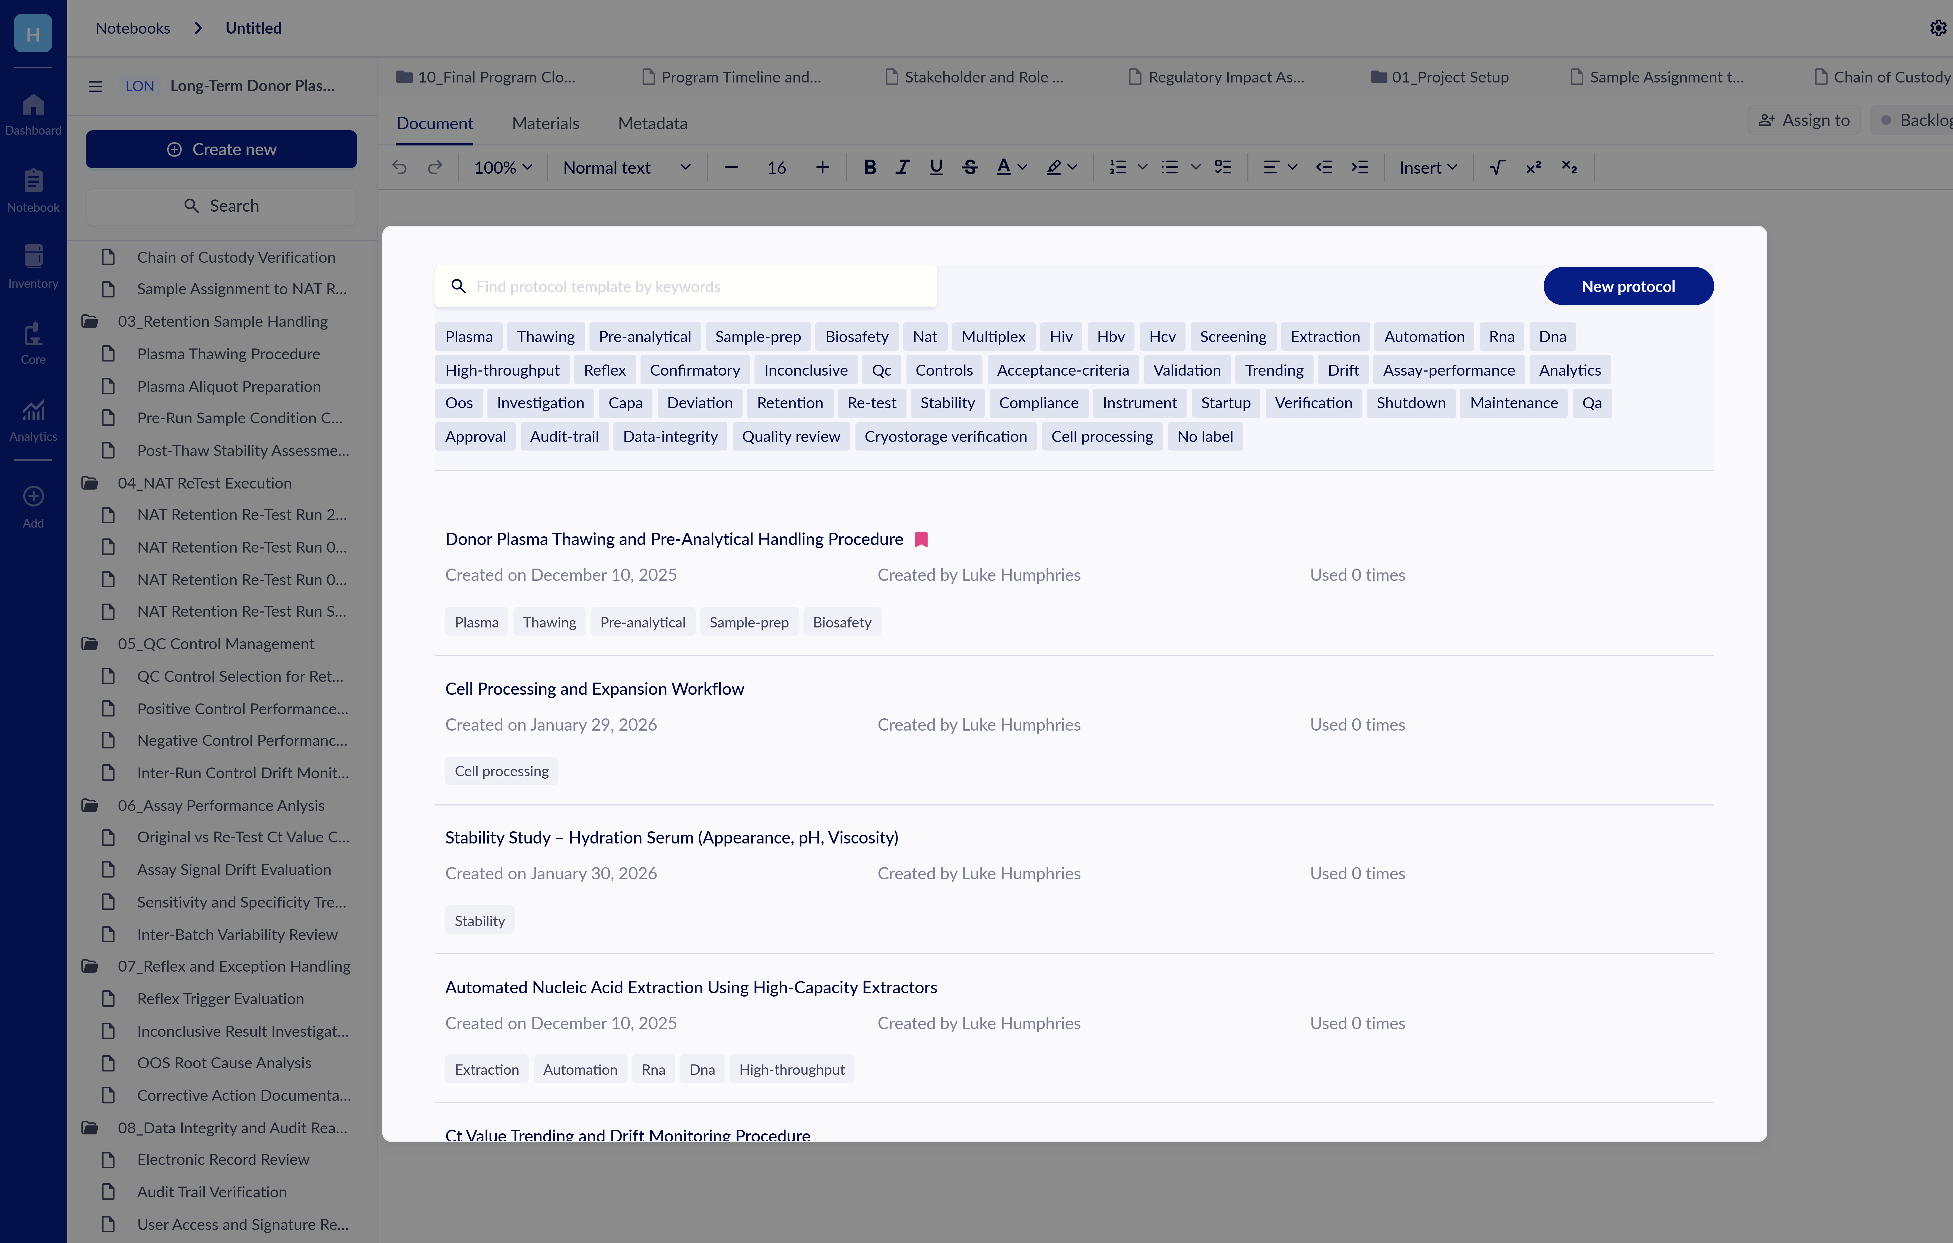Open the Insert menu in the editor toolbar
The width and height of the screenshot is (1953, 1243).
[1427, 167]
